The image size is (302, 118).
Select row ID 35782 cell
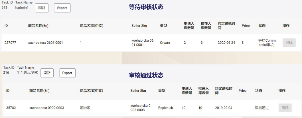point(11,108)
